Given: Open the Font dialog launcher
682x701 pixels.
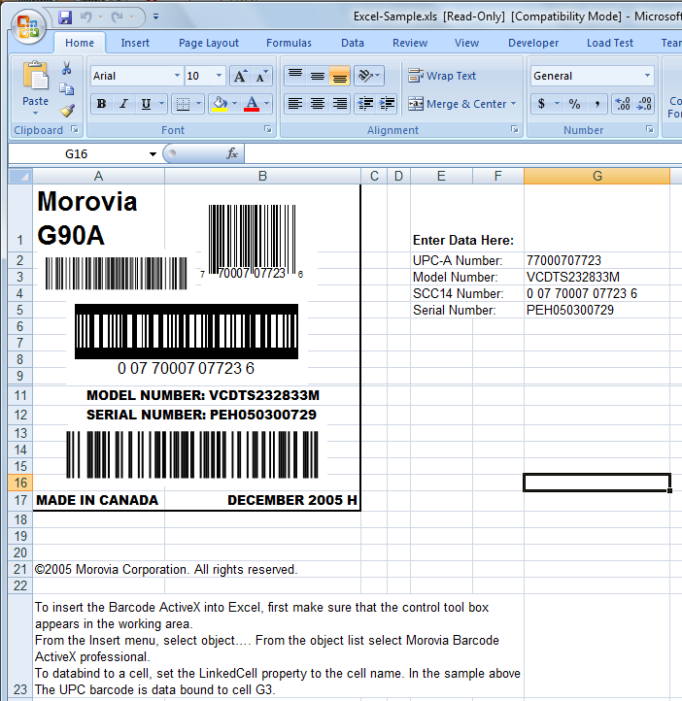Looking at the screenshot, I should [268, 130].
